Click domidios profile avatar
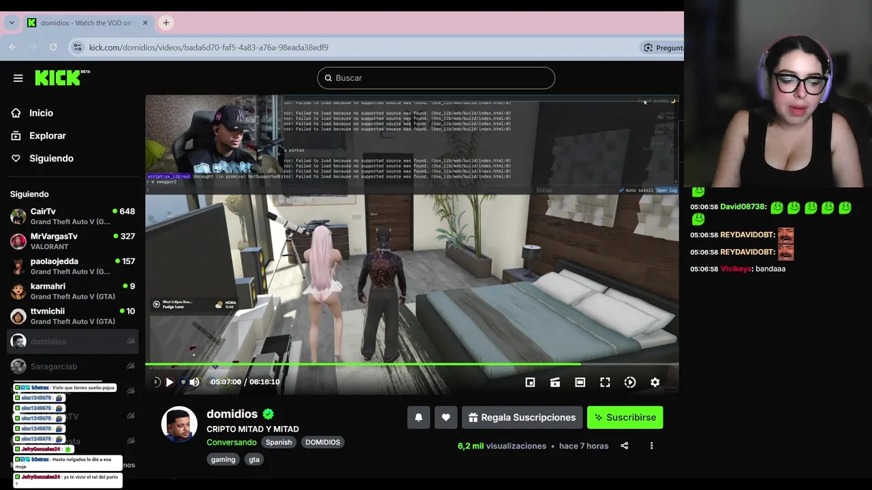Image resolution: width=872 pixels, height=490 pixels. 179,424
